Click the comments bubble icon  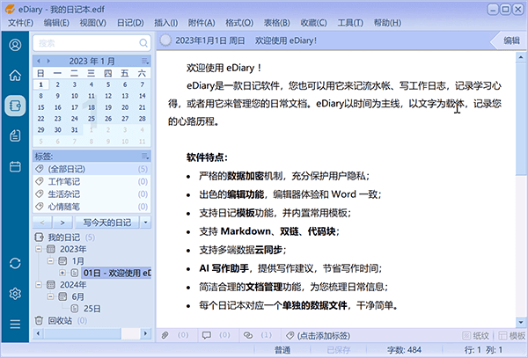[207, 335]
